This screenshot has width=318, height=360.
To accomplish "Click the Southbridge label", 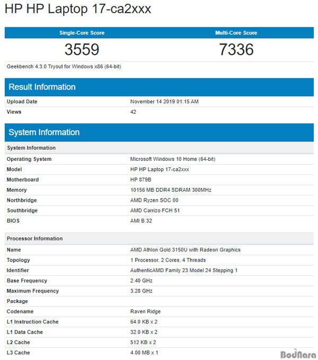I will (22, 211).
